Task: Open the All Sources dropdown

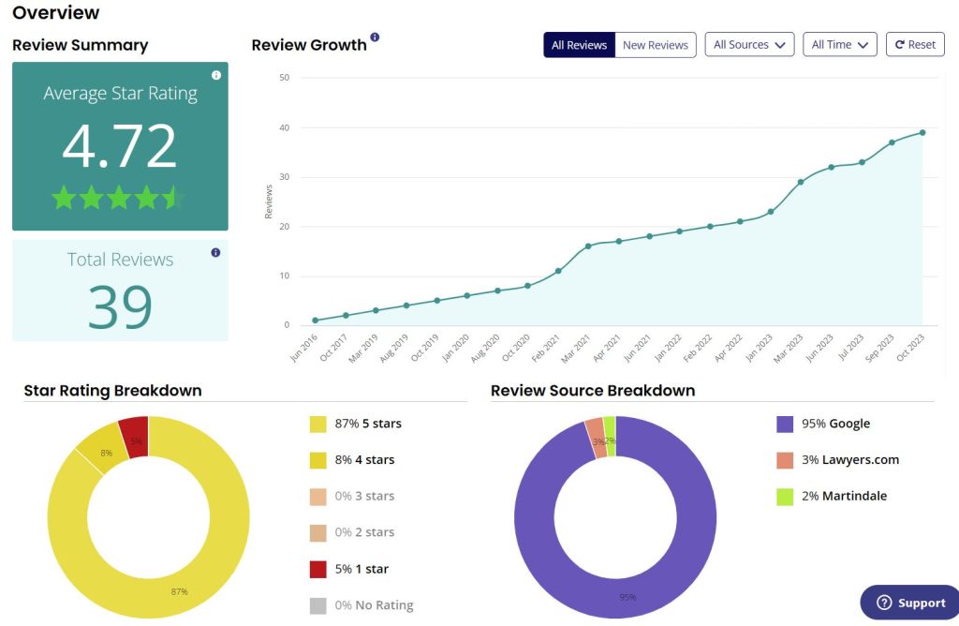Action: point(749,45)
